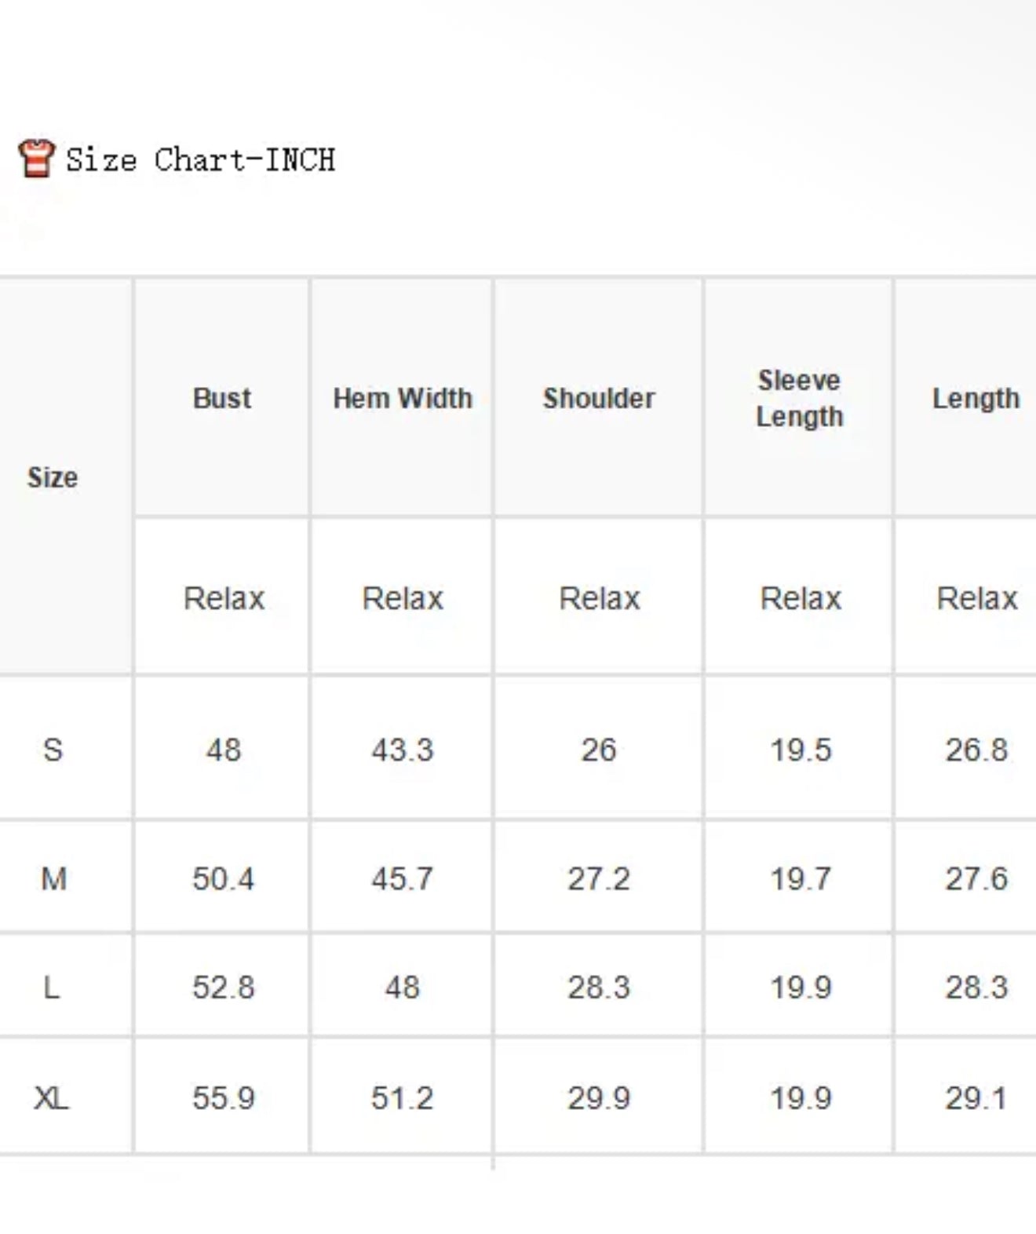This screenshot has height=1234, width=1036.
Task: Click the Sleeve Length column header
Action: click(x=799, y=398)
